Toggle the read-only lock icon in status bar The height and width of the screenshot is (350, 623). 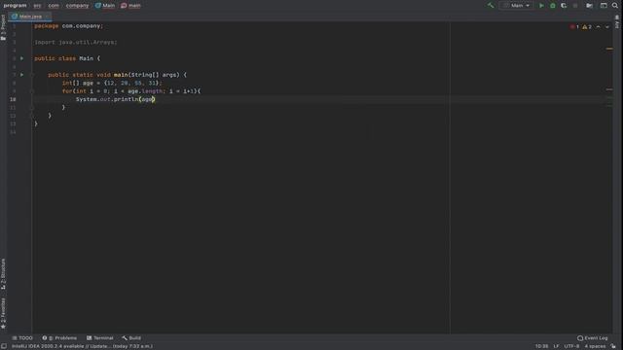(x=613, y=346)
